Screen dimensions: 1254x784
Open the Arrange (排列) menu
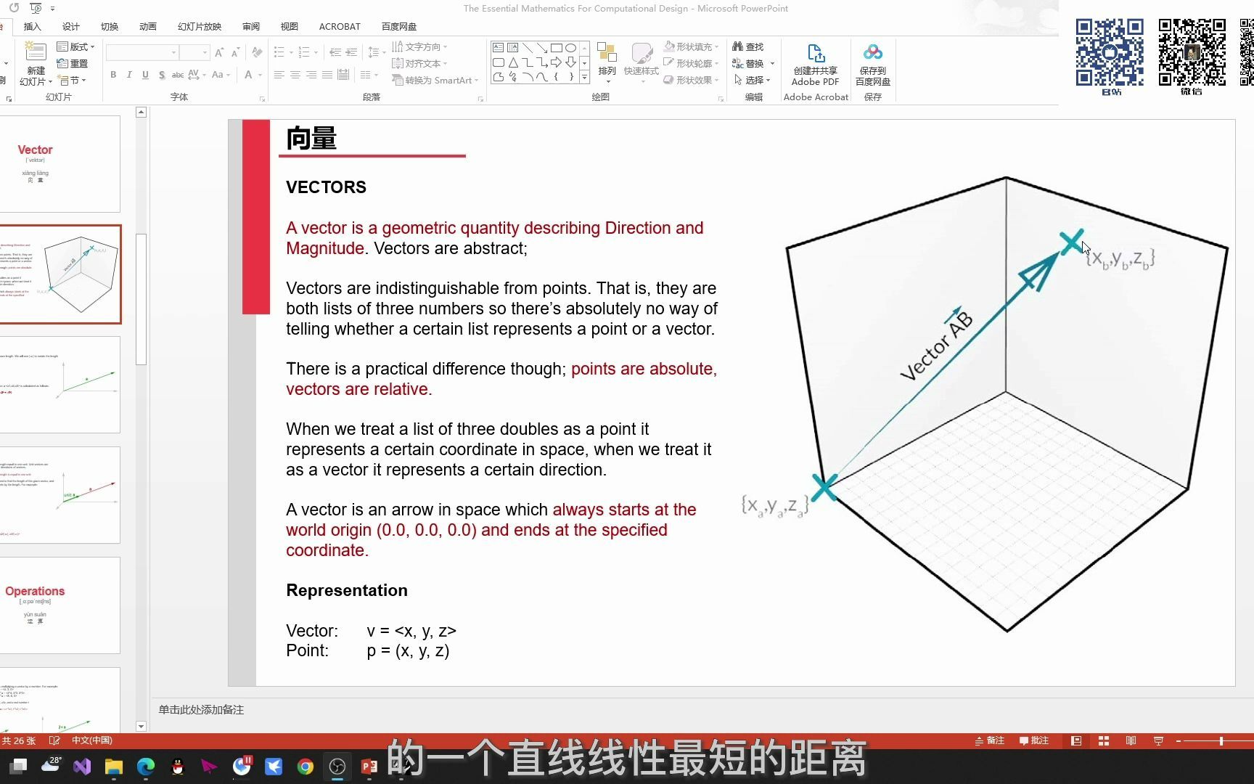click(x=607, y=61)
